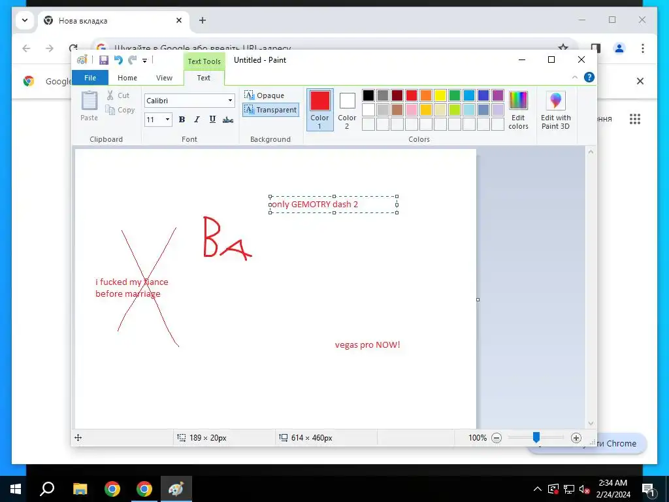The width and height of the screenshot is (669, 502).
Task: Click the Text Tools contextual tab header
Action: (204, 61)
